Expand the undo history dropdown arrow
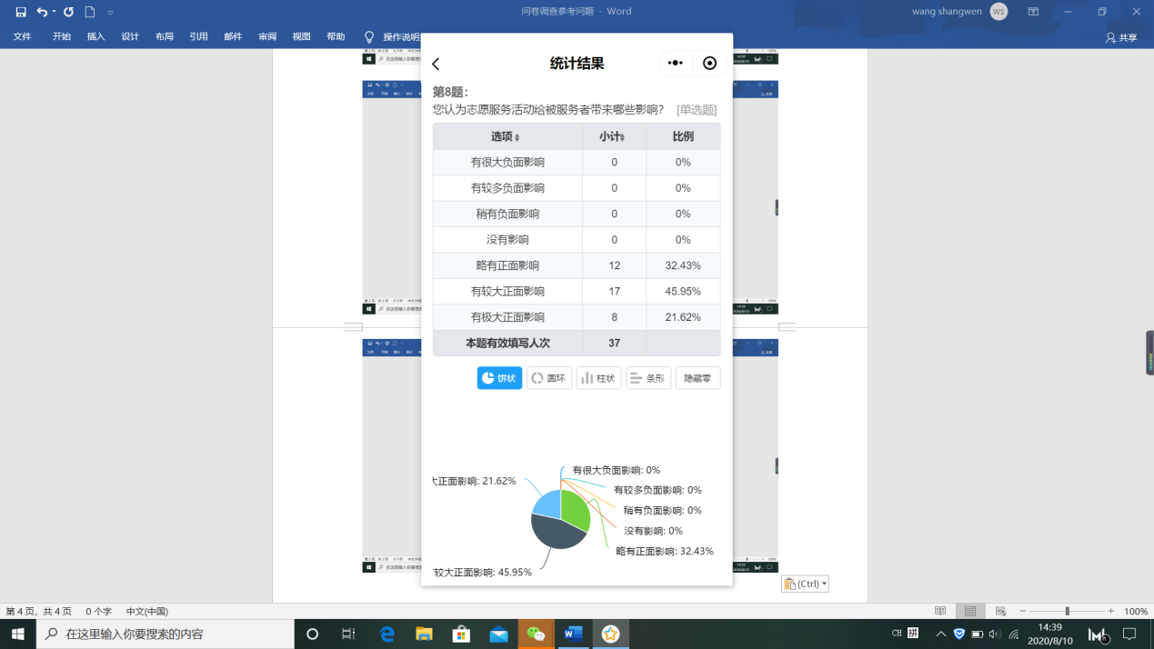Image resolution: width=1154 pixels, height=649 pixels. point(54,12)
